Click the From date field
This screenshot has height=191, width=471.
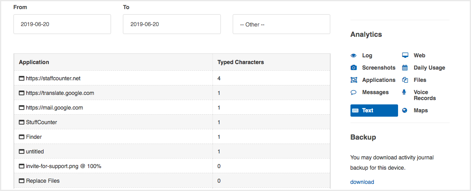point(62,24)
